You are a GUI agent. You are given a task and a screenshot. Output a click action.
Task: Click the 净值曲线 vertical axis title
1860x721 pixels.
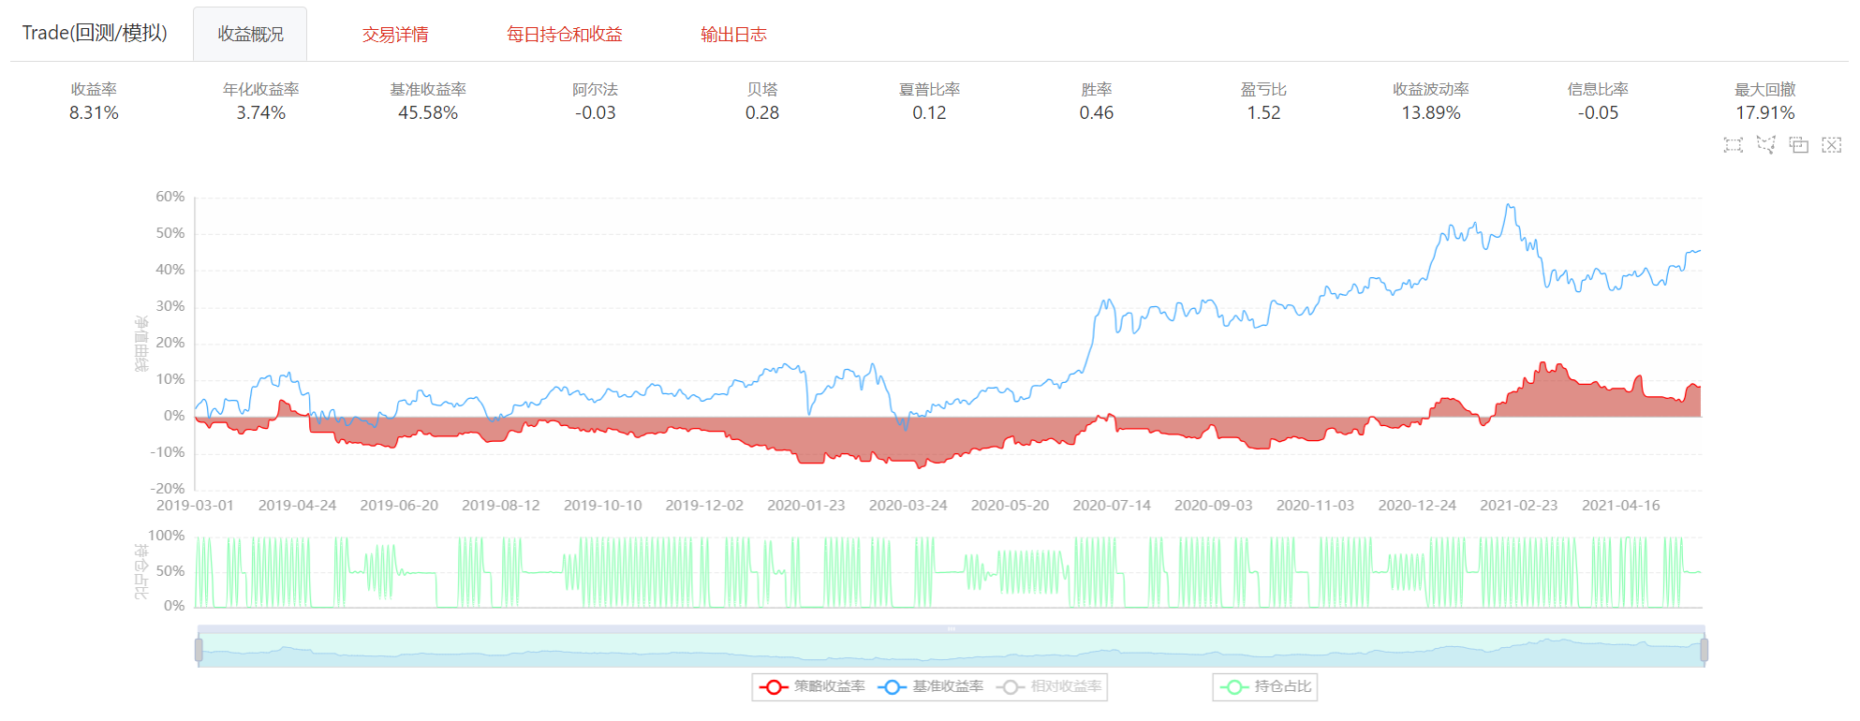(141, 344)
